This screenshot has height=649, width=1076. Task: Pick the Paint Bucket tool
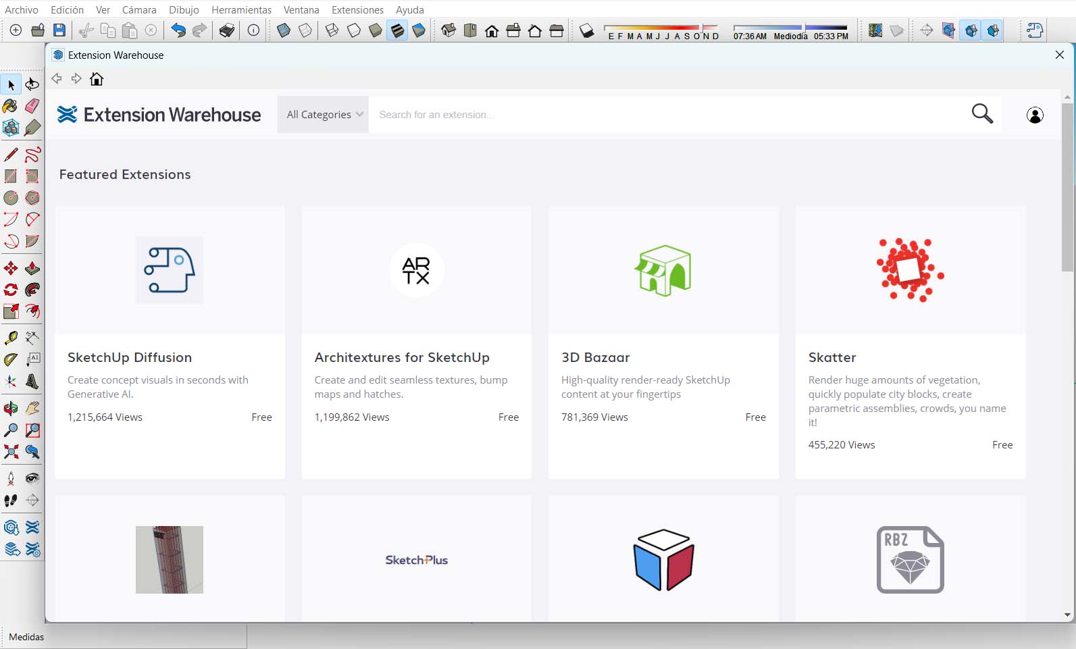pyautogui.click(x=11, y=106)
